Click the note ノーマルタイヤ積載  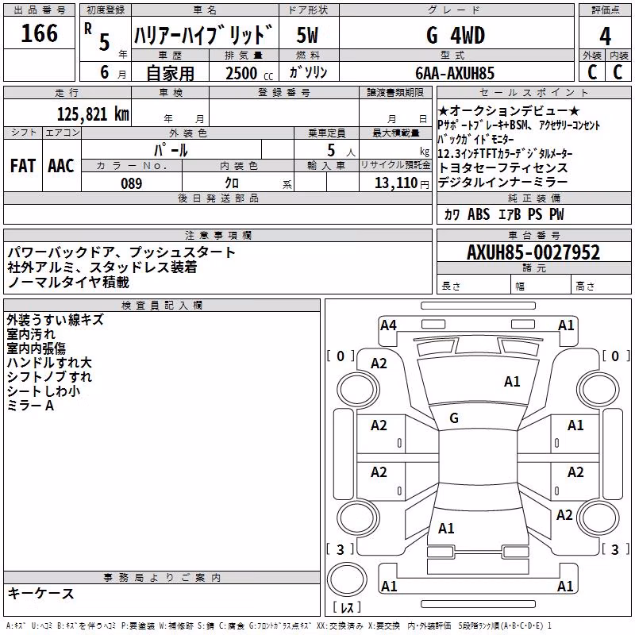(68, 282)
